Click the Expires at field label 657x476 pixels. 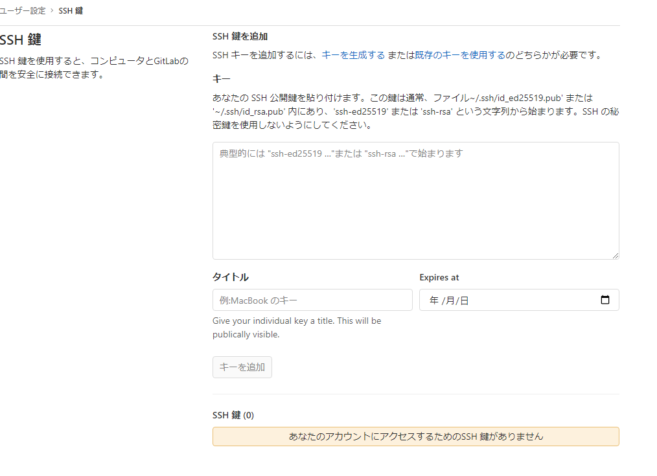coord(439,277)
